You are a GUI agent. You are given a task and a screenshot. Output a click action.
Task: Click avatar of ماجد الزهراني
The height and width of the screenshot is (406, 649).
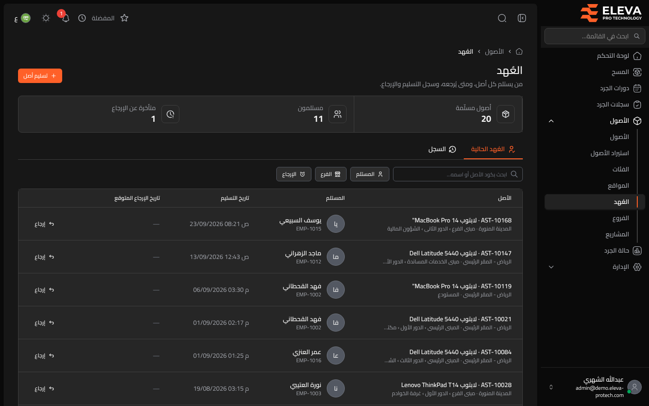point(336,257)
